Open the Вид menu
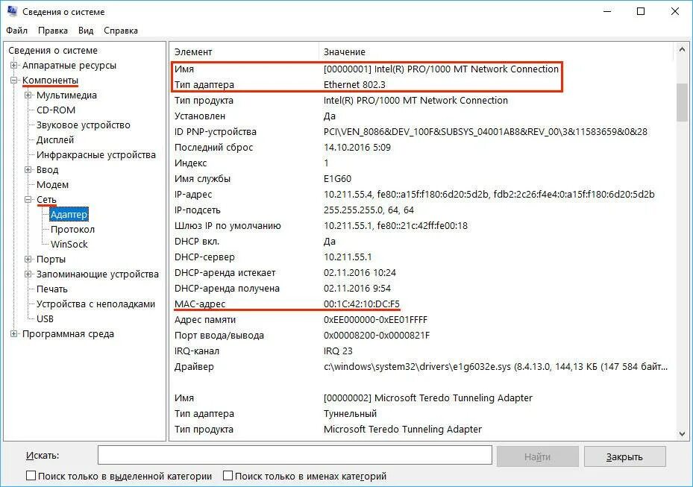This screenshot has width=693, height=487. [x=86, y=31]
